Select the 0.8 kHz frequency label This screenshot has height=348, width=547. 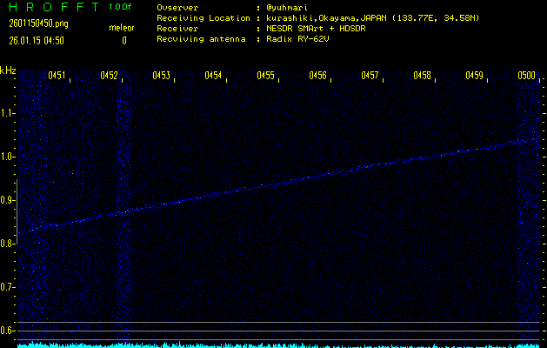[8, 244]
